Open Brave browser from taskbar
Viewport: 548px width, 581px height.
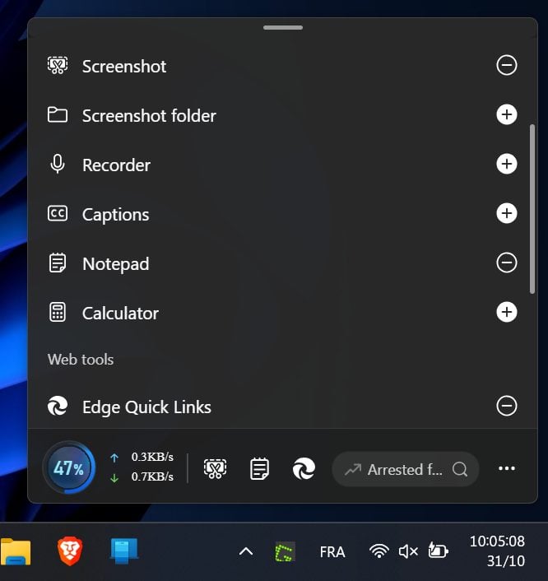(70, 551)
